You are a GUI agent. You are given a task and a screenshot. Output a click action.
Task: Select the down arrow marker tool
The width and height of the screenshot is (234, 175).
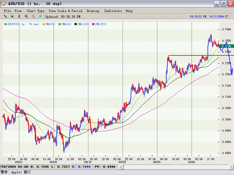pos(19,17)
